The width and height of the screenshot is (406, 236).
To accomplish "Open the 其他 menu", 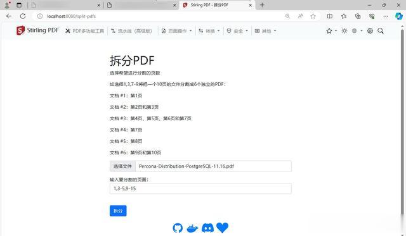I will [265, 31].
